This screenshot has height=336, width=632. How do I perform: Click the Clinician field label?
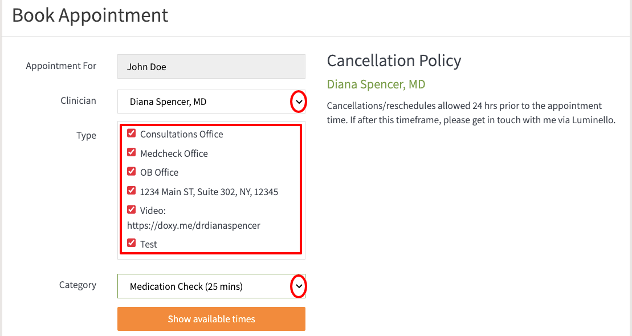tap(78, 100)
